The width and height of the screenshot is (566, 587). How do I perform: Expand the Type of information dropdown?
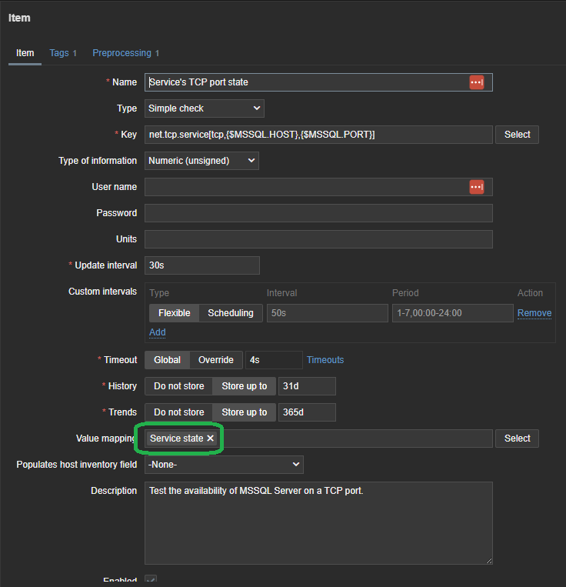[201, 161]
